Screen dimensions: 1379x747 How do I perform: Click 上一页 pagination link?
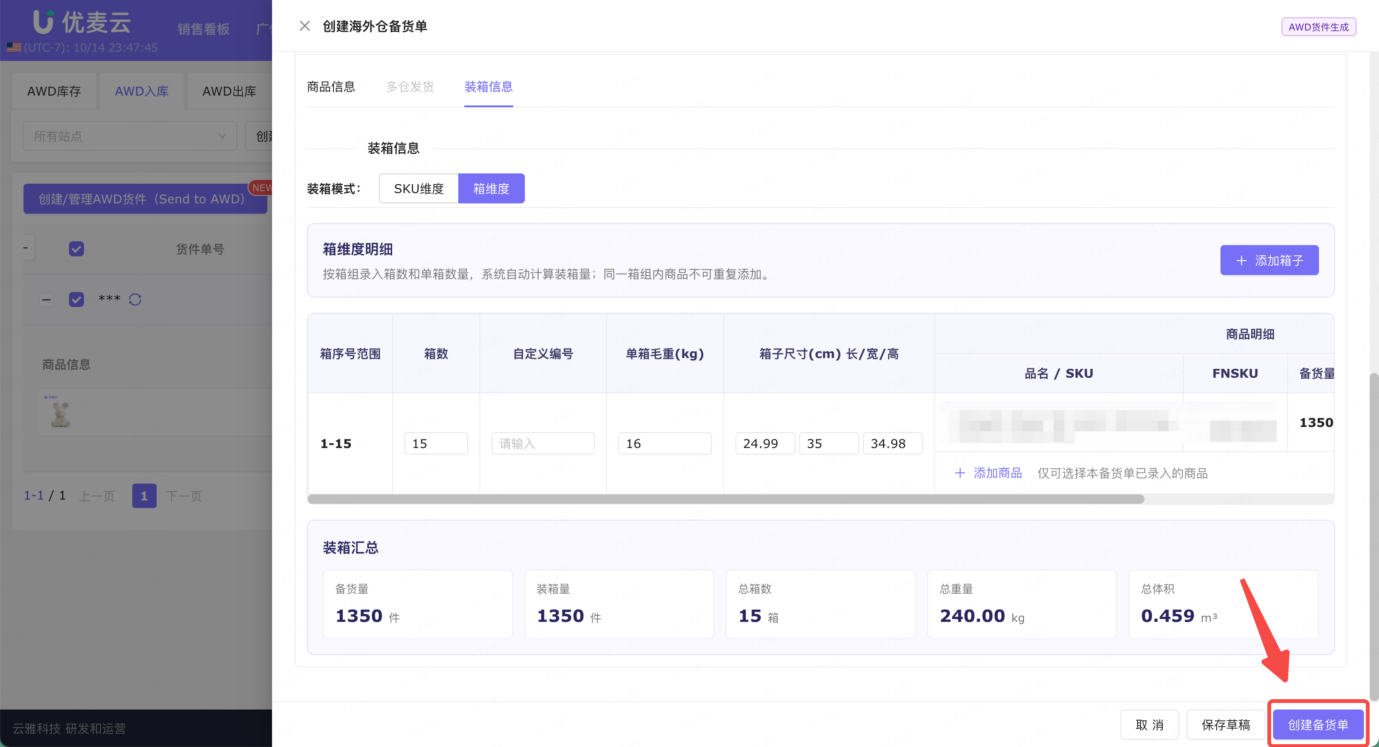coord(97,496)
